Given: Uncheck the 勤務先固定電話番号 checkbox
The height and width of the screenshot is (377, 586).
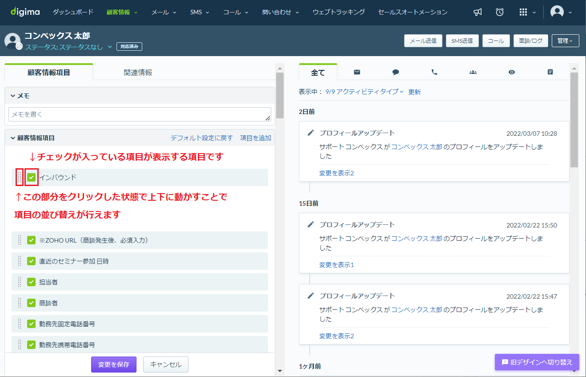Looking at the screenshot, I should click(x=31, y=324).
